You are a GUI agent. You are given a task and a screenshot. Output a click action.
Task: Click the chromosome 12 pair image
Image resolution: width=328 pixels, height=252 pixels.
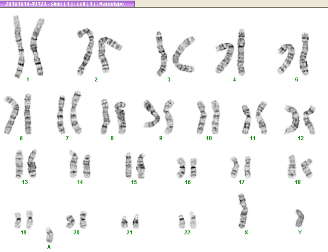[x=300, y=120]
